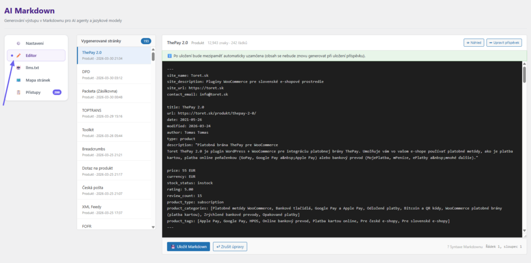The image size is (531, 263).
Task: Click the eye icon on the Náhled button
Action: pyautogui.click(x=468, y=43)
